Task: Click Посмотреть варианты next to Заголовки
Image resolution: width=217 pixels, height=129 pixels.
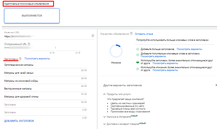Action: click(x=37, y=59)
